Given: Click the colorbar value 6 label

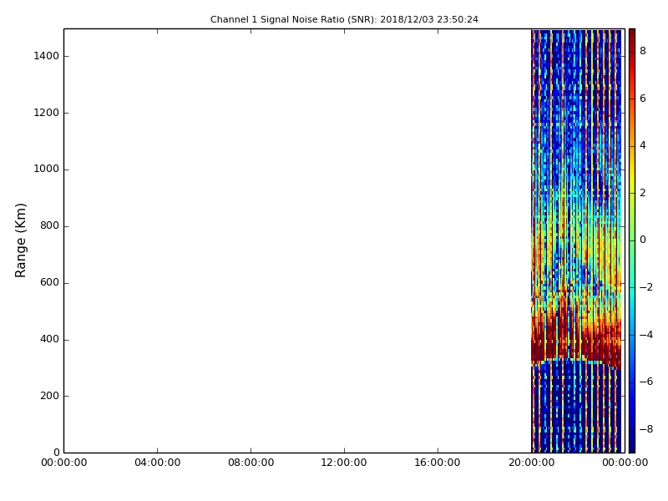Looking at the screenshot, I should [643, 99].
